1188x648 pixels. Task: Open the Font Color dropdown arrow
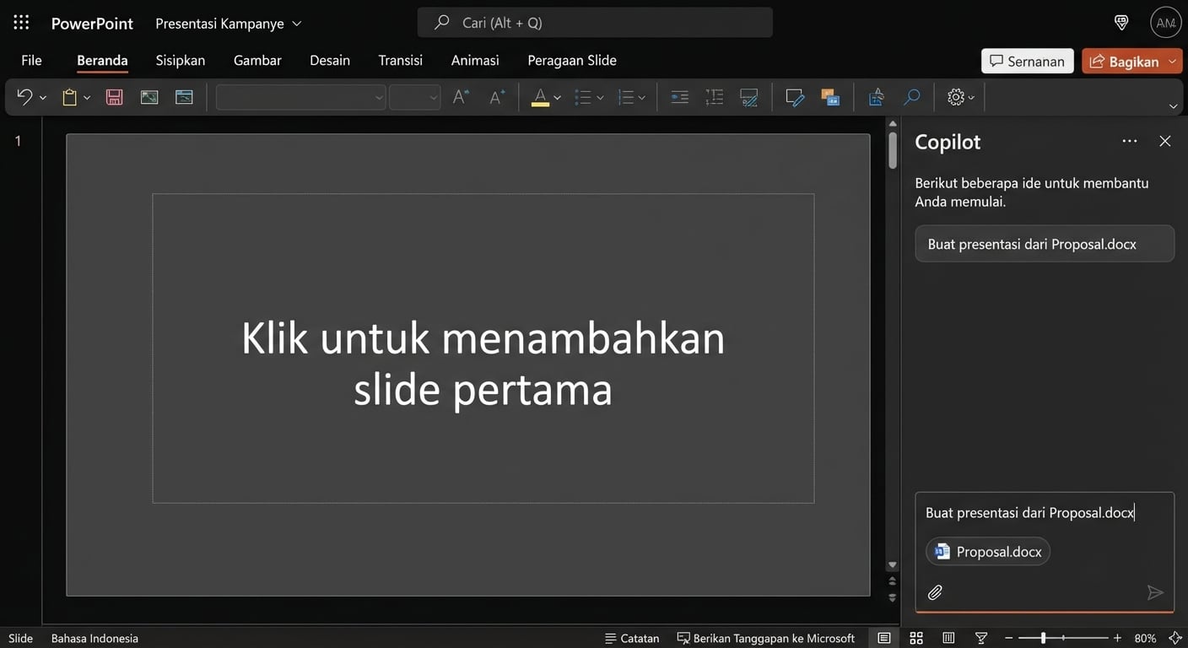click(556, 95)
